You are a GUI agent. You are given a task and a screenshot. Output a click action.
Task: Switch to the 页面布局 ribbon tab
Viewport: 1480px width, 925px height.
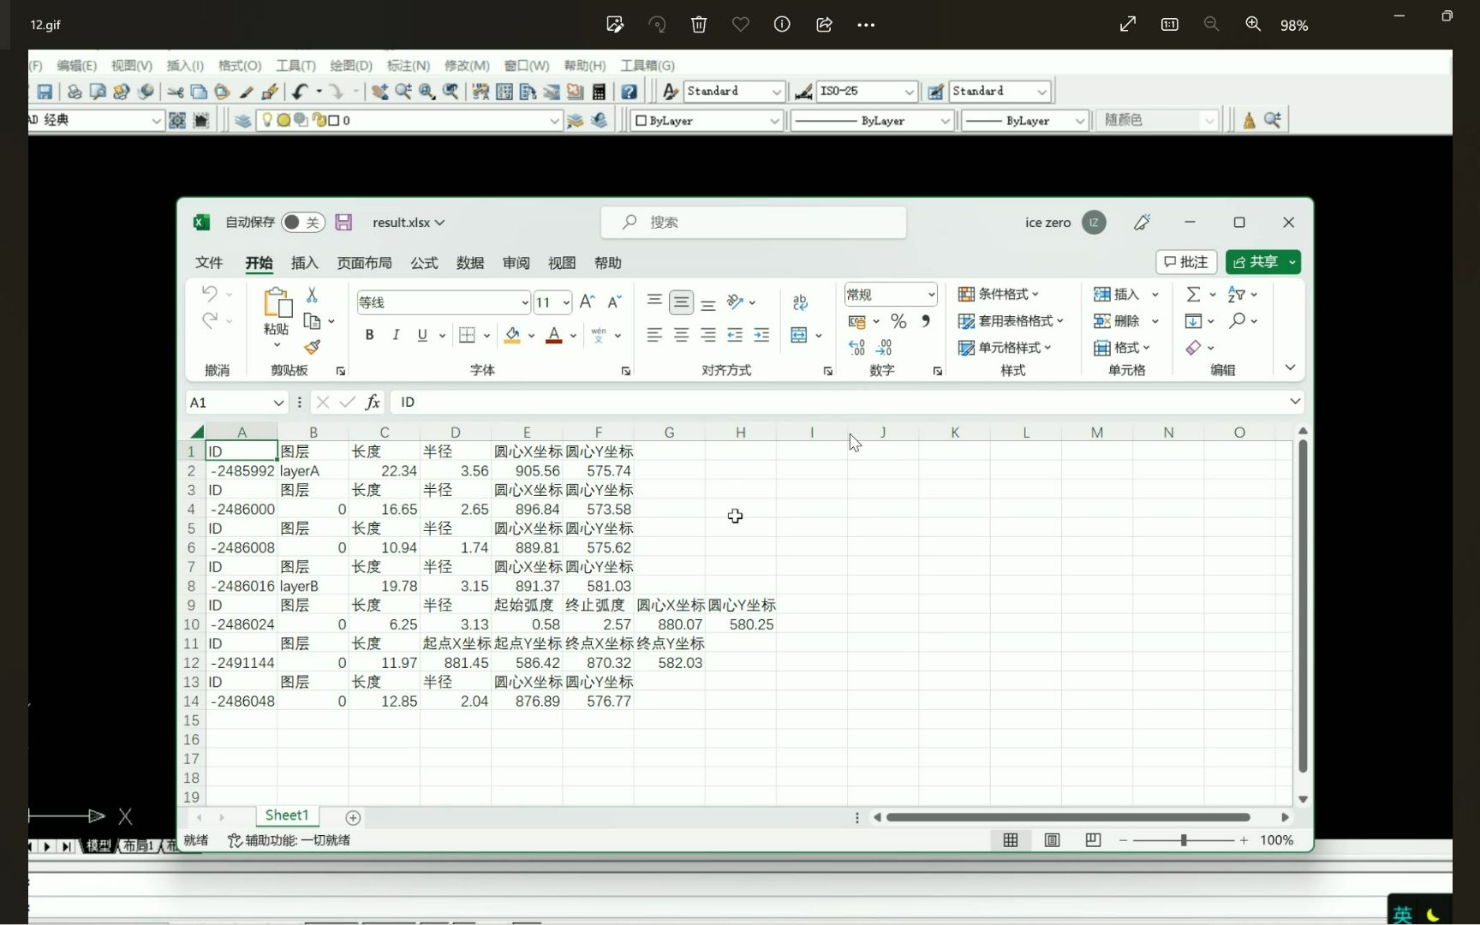coord(364,263)
